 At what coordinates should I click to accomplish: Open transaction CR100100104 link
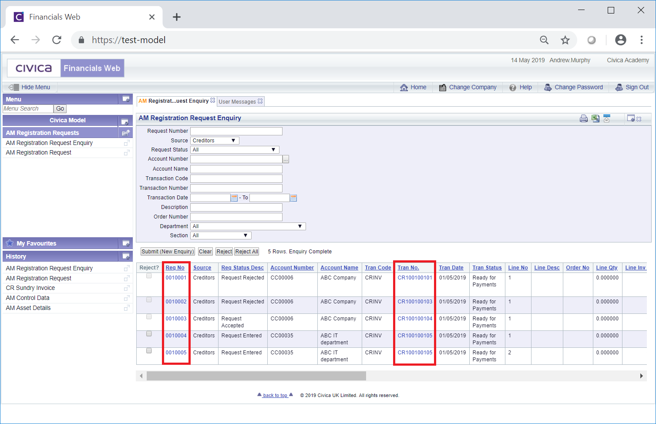(x=415, y=319)
